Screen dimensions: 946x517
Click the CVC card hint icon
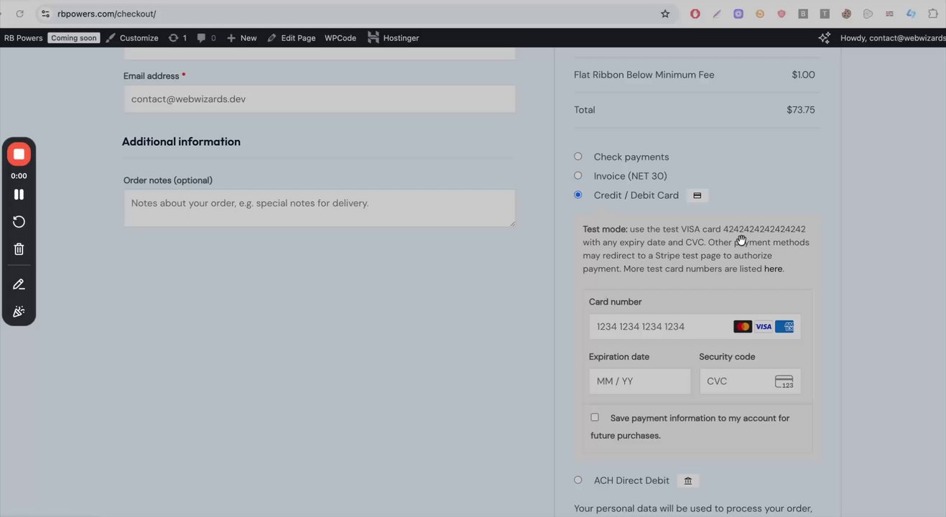784,381
